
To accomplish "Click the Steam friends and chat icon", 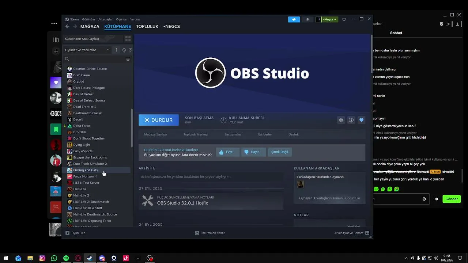I will [x=367, y=233].
